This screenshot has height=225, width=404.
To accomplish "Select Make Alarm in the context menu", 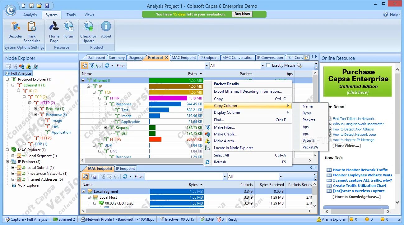I will [225, 141].
